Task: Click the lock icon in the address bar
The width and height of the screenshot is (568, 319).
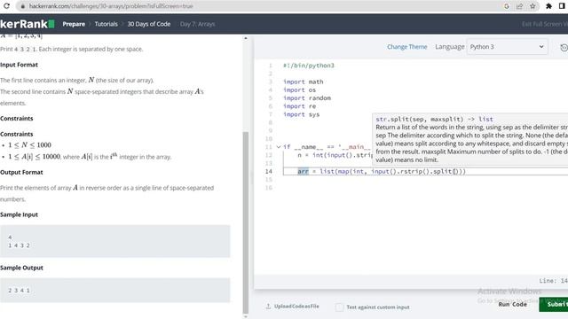Action: (x=22, y=6)
